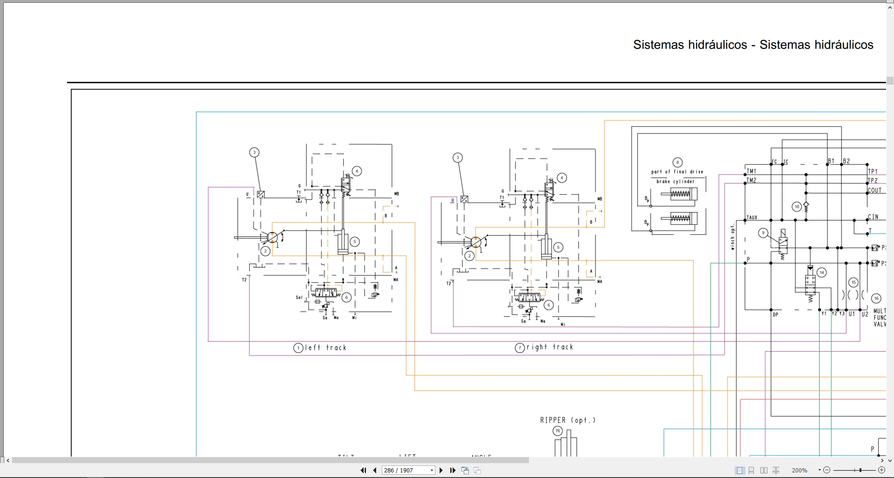Click callout number 76 under RIPPER
The image size is (894, 478).
tap(558, 431)
